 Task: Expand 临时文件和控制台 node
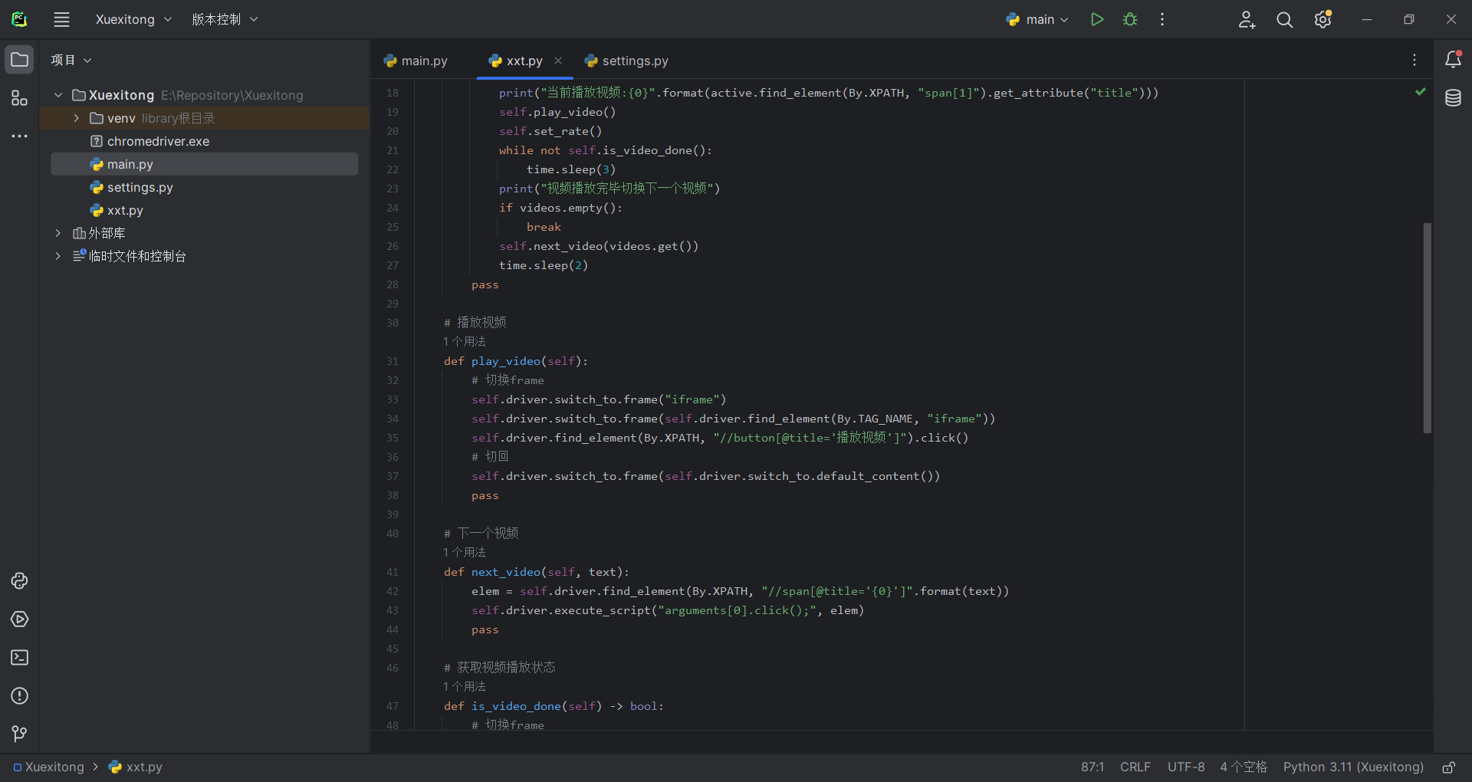[58, 256]
